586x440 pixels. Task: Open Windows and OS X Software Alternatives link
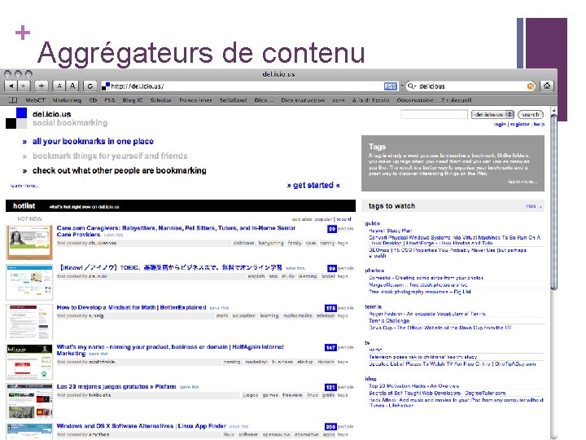click(142, 426)
